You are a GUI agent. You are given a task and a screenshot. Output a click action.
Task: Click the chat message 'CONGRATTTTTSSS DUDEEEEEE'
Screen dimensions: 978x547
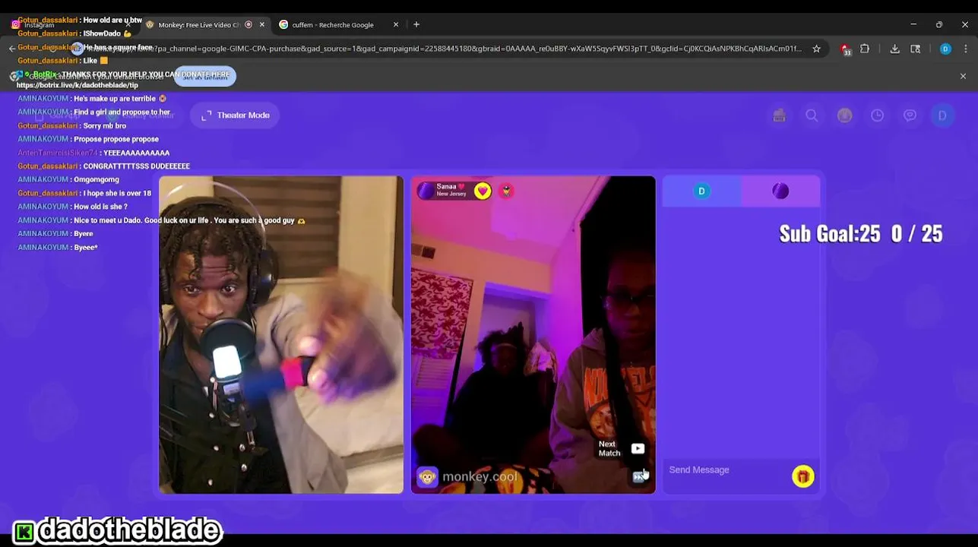[x=137, y=166]
